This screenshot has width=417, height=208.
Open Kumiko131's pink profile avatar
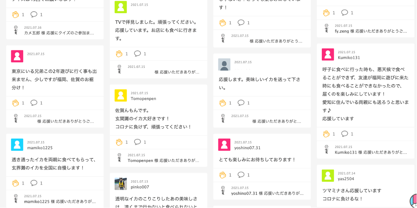(x=328, y=55)
